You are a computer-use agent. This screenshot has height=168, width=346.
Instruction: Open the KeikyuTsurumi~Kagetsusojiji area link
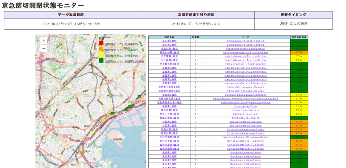[x=246, y=64]
